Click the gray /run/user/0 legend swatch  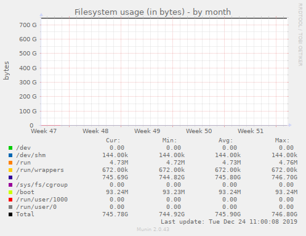(10, 207)
